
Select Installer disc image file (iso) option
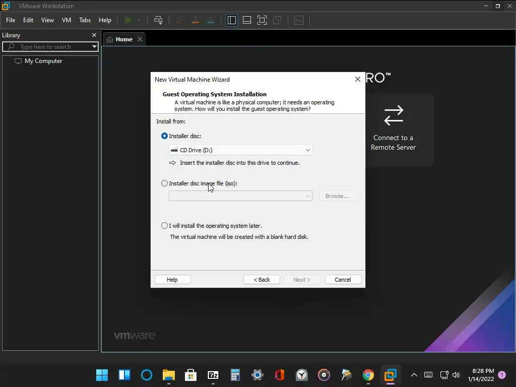164,183
